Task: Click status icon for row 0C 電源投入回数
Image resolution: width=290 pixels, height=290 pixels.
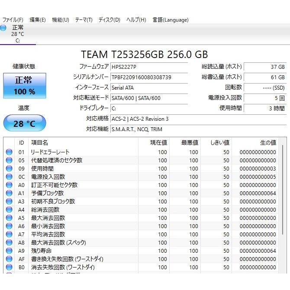Action: tap(9, 177)
